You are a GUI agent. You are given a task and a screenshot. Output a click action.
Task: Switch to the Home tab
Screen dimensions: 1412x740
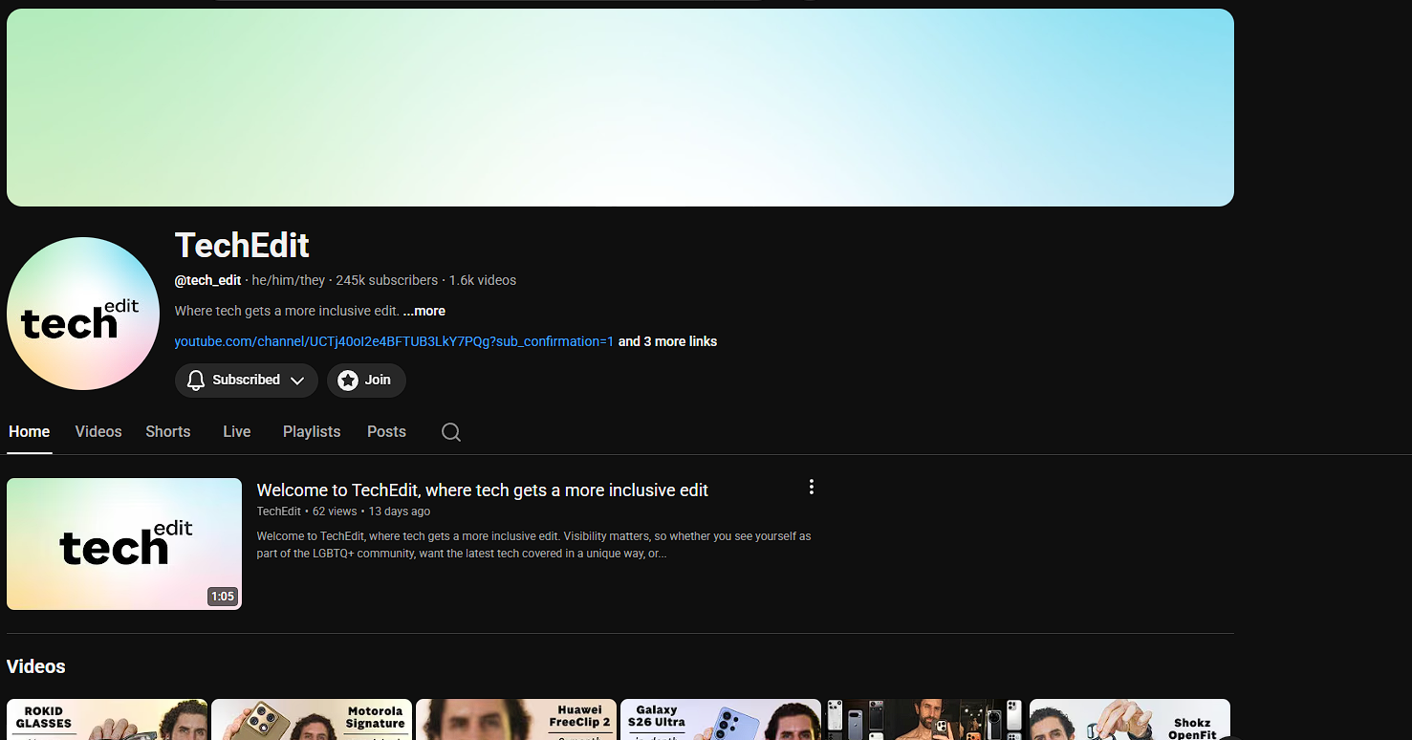(29, 432)
